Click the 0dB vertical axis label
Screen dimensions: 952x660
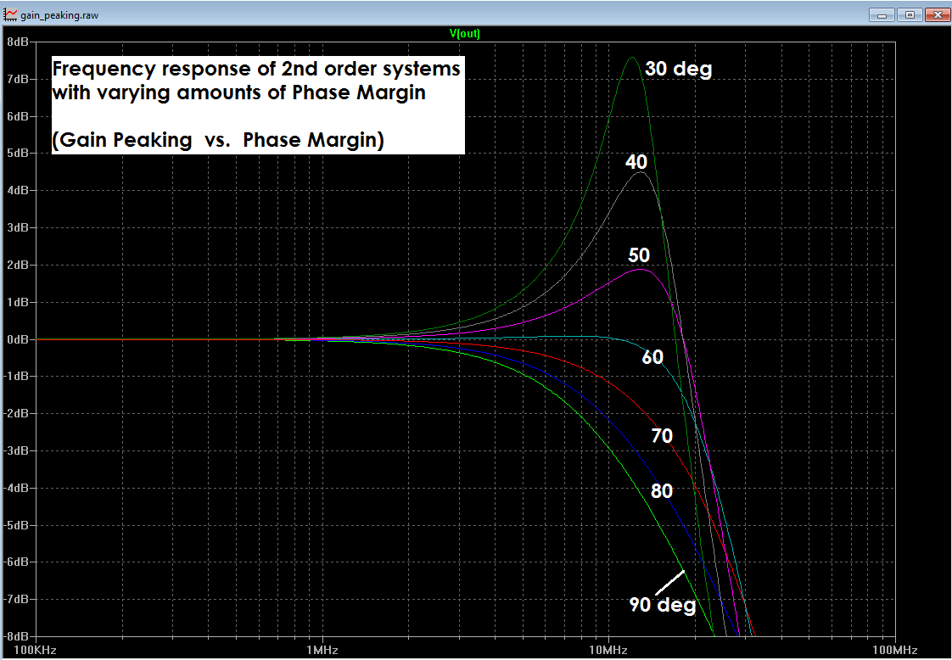[18, 338]
